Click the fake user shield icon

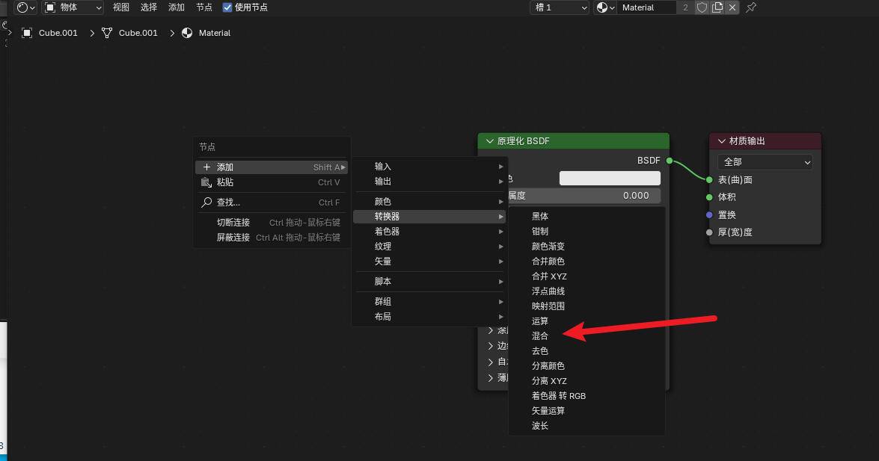click(702, 7)
